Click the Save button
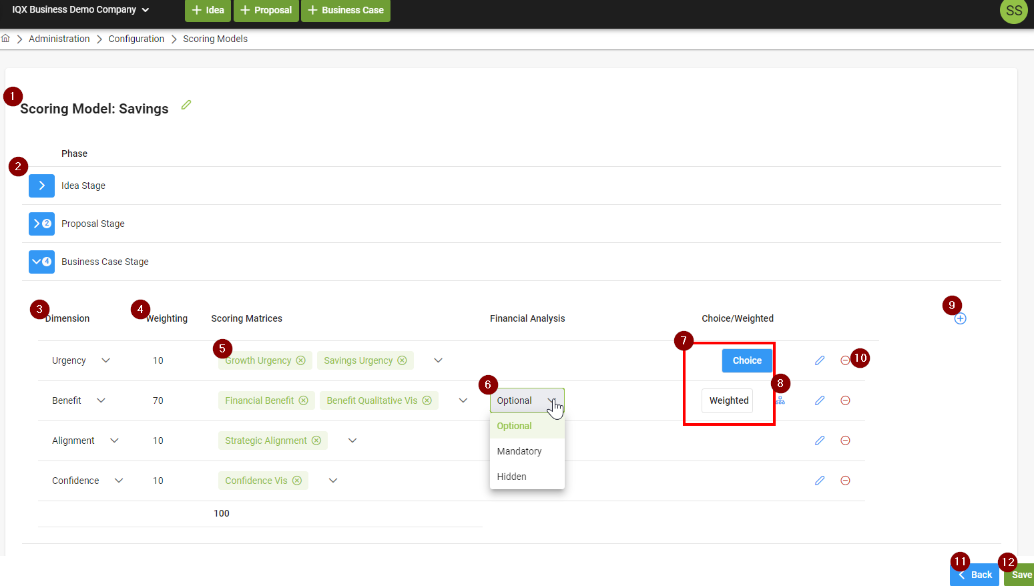Image resolution: width=1034 pixels, height=586 pixels. 1020,575
